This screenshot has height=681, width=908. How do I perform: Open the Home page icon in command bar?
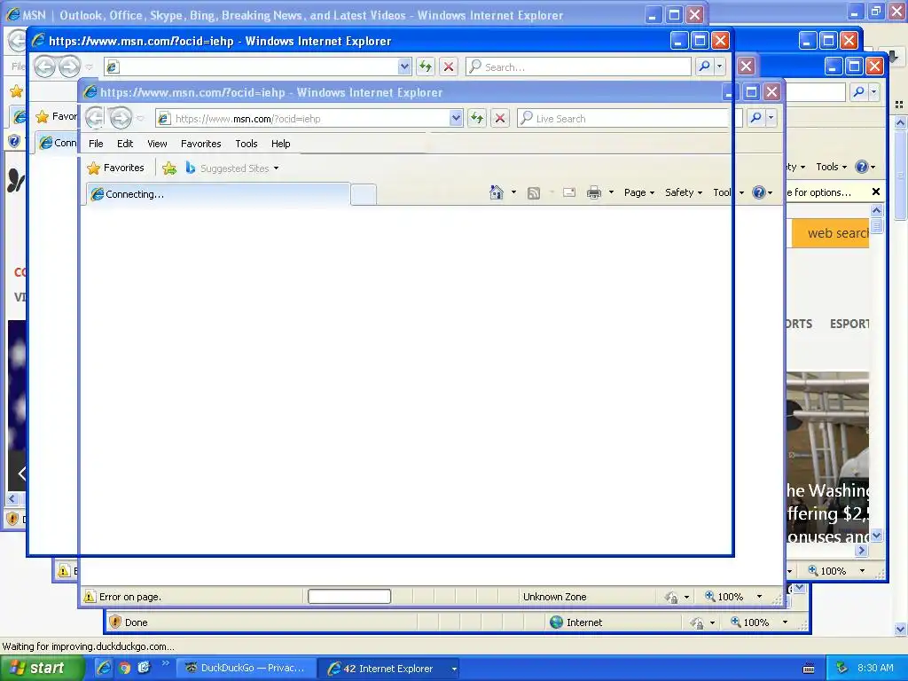pos(497,192)
